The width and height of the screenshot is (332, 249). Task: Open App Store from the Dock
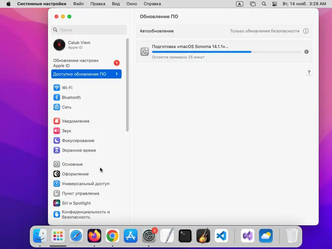[x=131, y=236]
